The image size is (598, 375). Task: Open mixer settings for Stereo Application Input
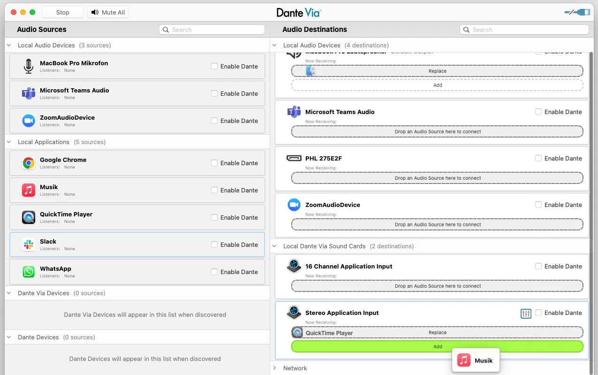(526, 313)
